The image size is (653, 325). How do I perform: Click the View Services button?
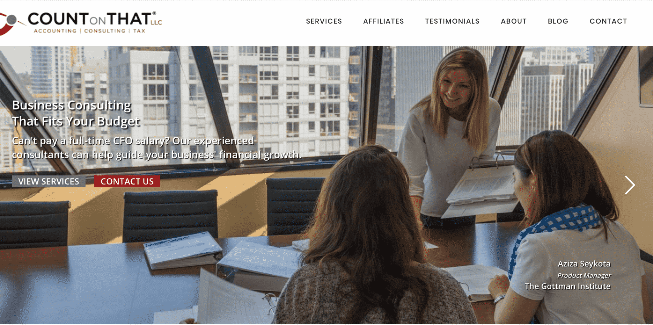pos(48,181)
